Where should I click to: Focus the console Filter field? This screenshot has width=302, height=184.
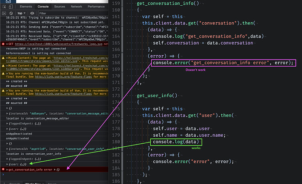coord(73,13)
